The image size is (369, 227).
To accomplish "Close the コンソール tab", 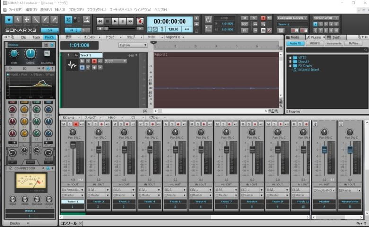I will point(80,223).
